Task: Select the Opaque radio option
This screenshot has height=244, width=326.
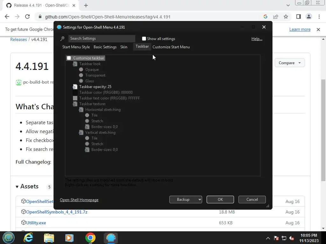Action: pyautogui.click(x=81, y=70)
